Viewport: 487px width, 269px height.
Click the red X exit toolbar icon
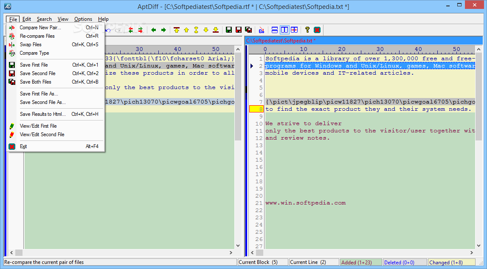[317, 30]
